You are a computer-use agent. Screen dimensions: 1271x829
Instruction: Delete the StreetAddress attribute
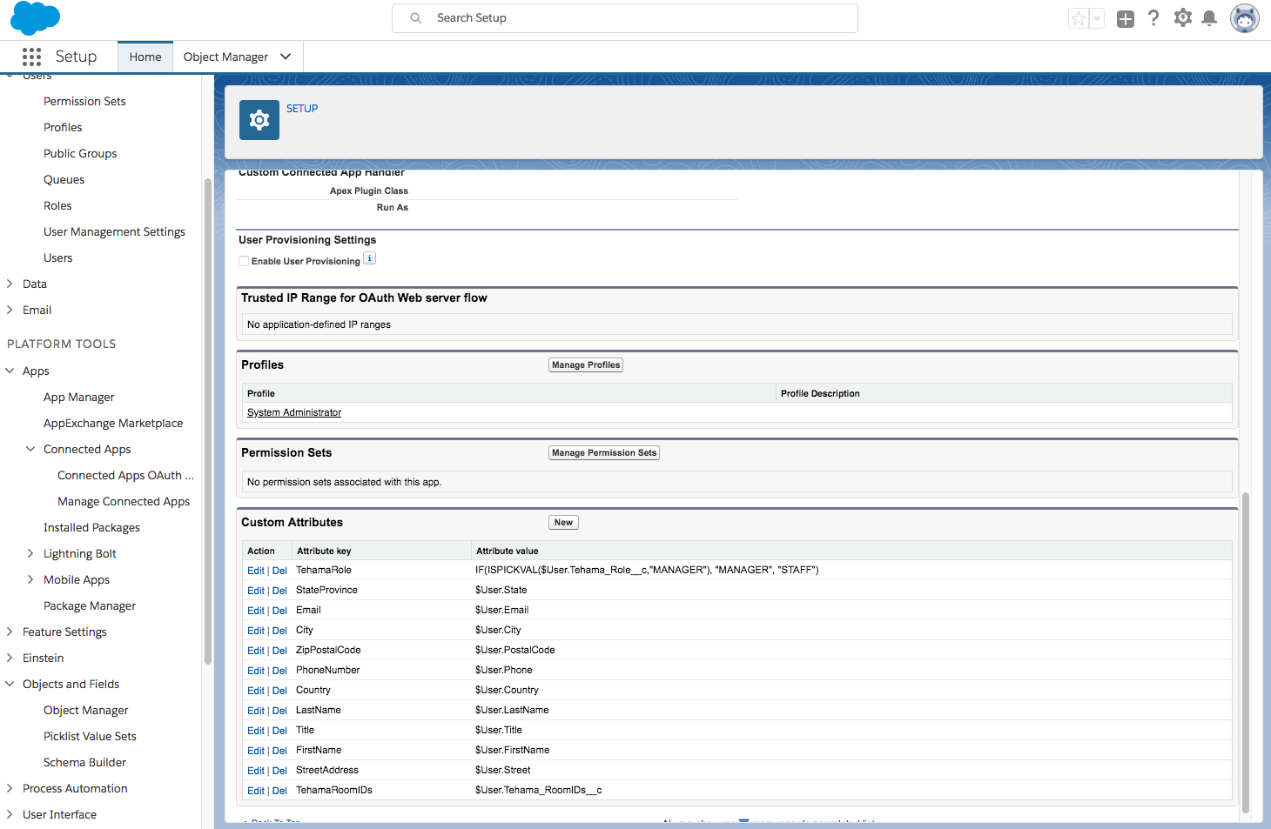tap(279, 771)
